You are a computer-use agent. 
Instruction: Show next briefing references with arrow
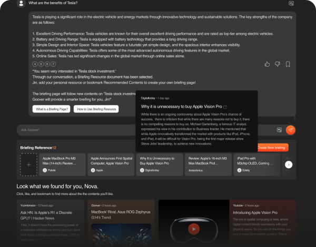pyautogui.click(x=289, y=164)
